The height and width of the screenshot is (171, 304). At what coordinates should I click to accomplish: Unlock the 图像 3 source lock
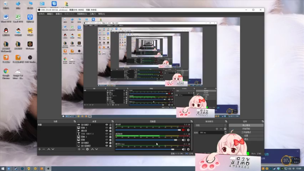pos(110,128)
